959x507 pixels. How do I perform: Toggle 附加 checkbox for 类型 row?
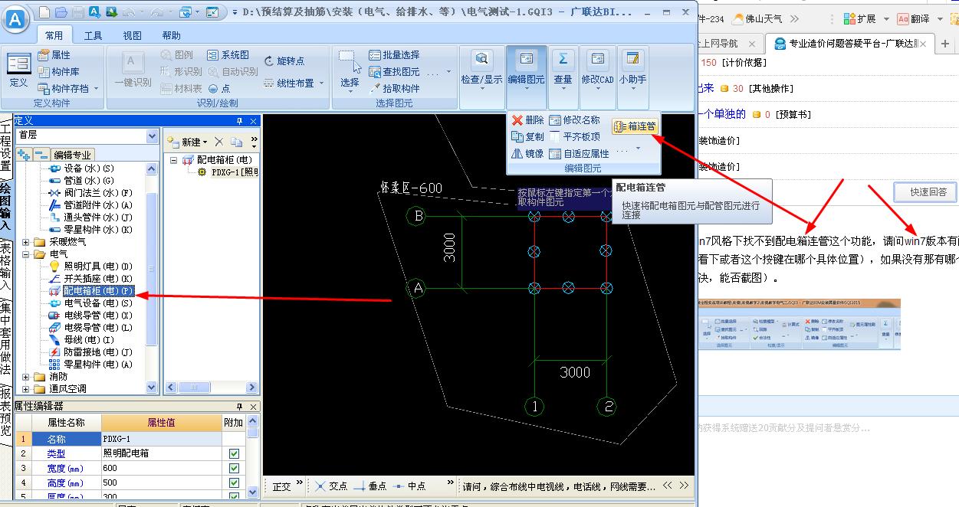[x=234, y=453]
